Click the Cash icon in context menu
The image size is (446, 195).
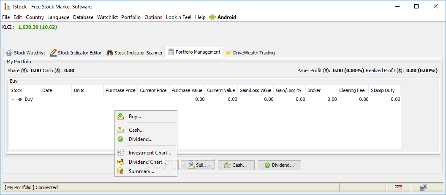pyautogui.click(x=120, y=130)
